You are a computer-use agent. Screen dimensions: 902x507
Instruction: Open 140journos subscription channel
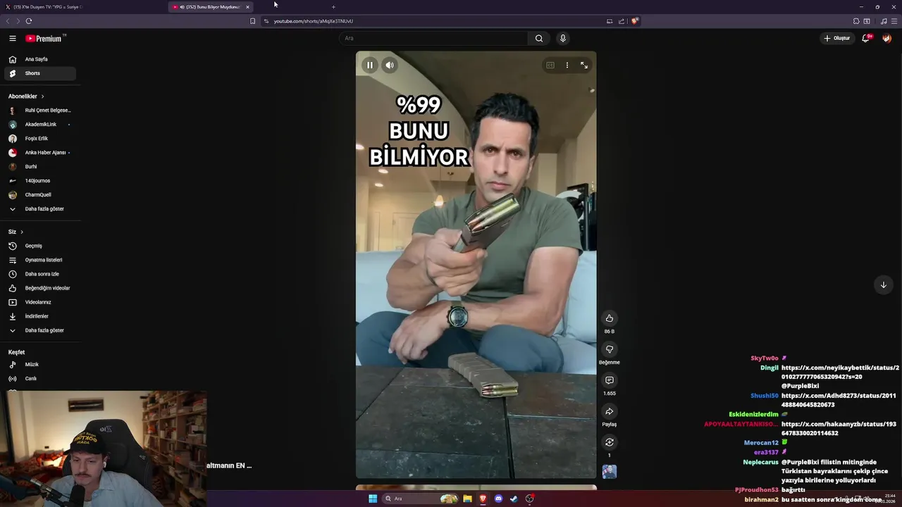[40, 181]
